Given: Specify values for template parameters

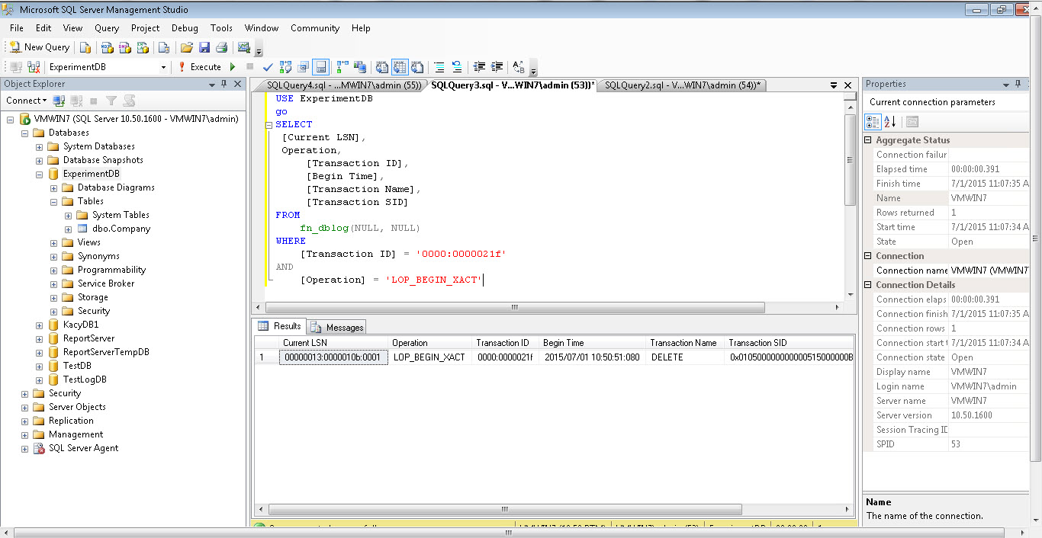Looking at the screenshot, I should (519, 67).
